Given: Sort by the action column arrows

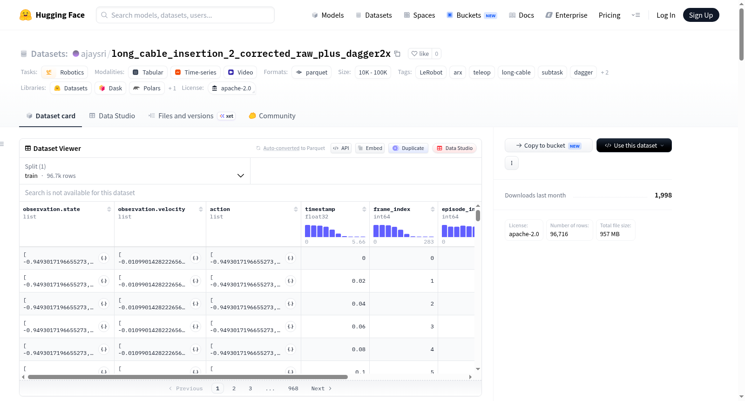Looking at the screenshot, I should [296, 209].
